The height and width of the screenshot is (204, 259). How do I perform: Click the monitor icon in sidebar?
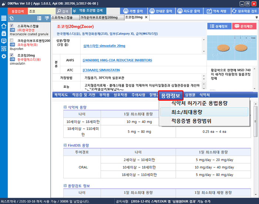click(4, 40)
